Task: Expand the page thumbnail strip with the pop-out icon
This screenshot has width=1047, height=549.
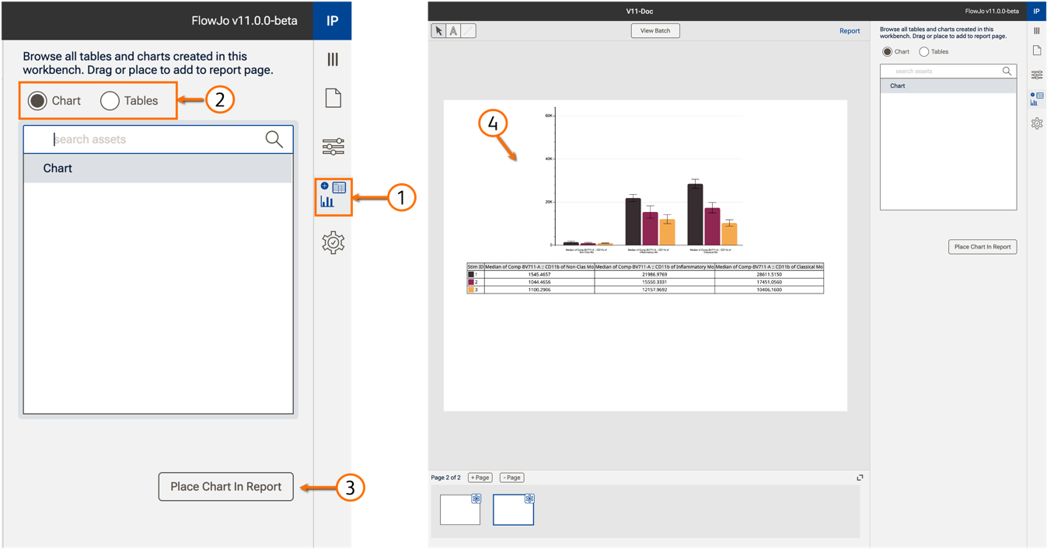Action: pos(859,478)
